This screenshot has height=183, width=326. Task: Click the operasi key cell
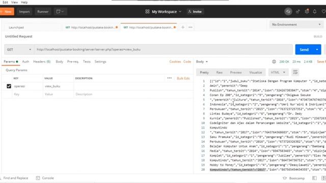pyautogui.click(x=28, y=86)
